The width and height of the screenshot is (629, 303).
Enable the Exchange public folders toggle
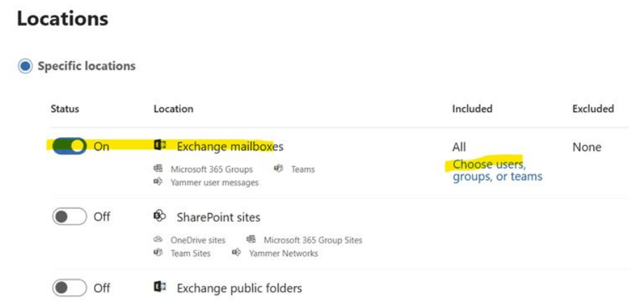click(69, 288)
